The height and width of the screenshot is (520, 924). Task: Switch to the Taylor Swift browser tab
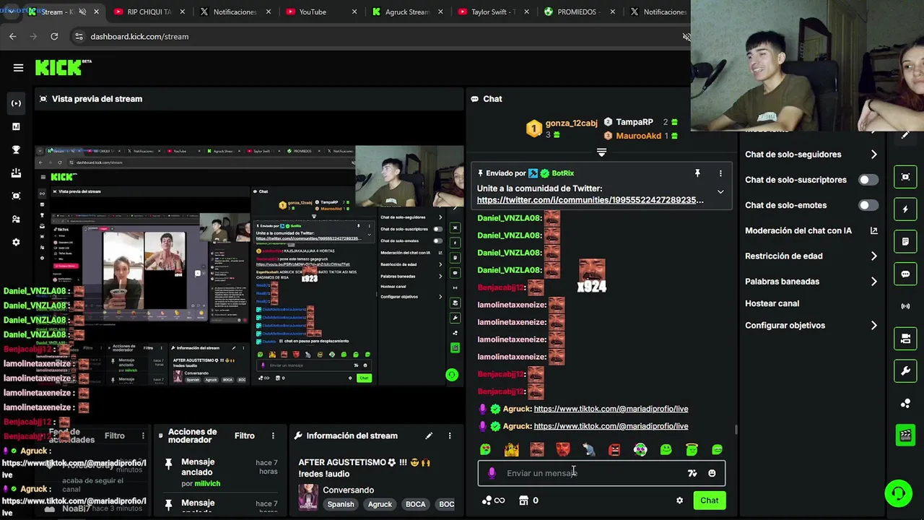point(493,12)
